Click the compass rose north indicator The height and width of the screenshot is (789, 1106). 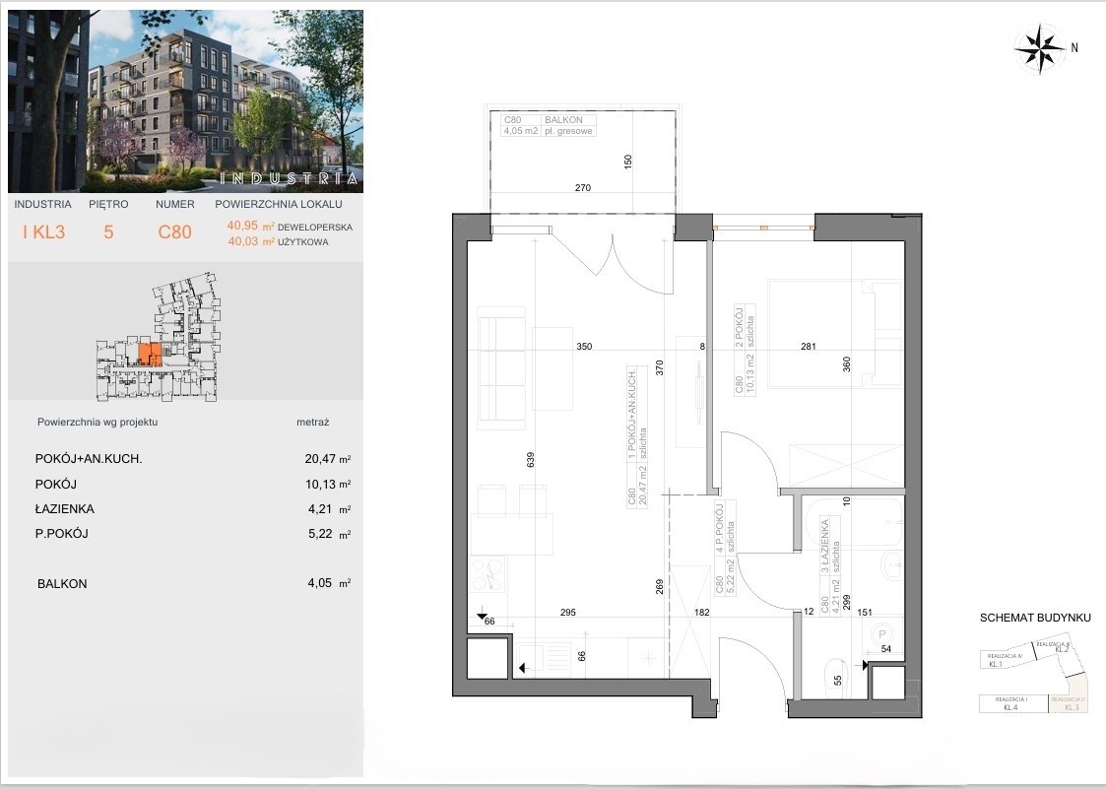(x=1041, y=46)
